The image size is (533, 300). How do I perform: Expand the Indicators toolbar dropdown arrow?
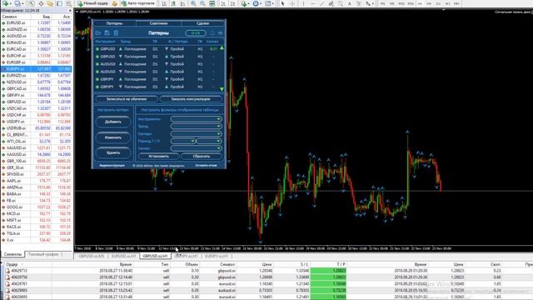point(249,3)
